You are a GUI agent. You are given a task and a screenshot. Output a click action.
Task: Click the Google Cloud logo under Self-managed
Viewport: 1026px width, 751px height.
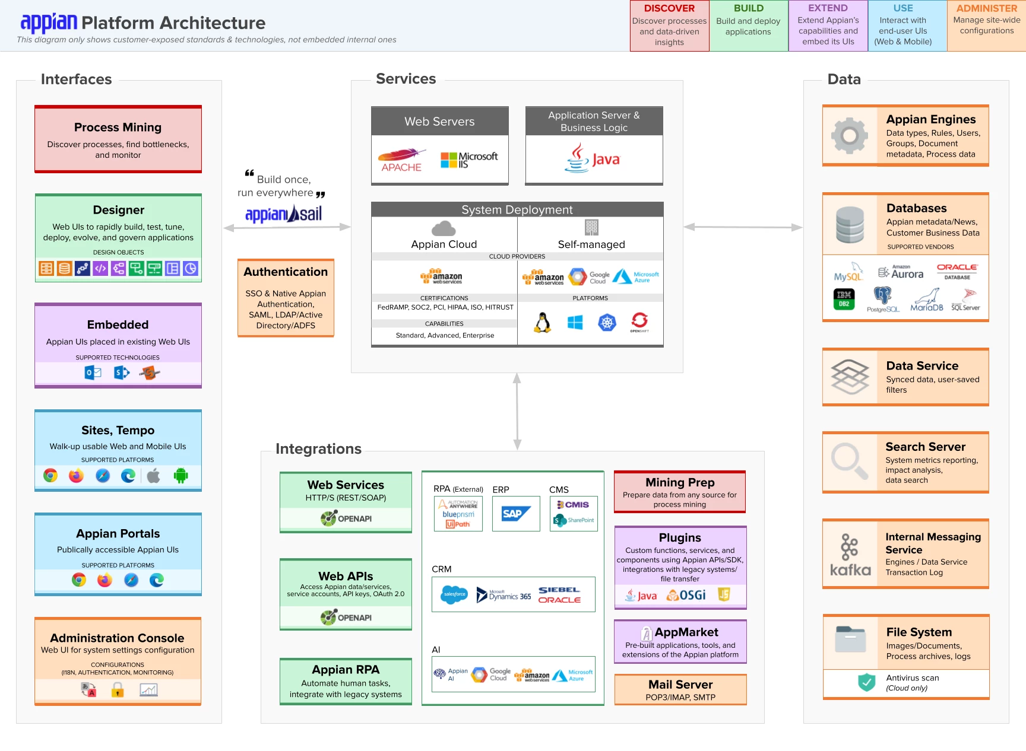click(589, 276)
